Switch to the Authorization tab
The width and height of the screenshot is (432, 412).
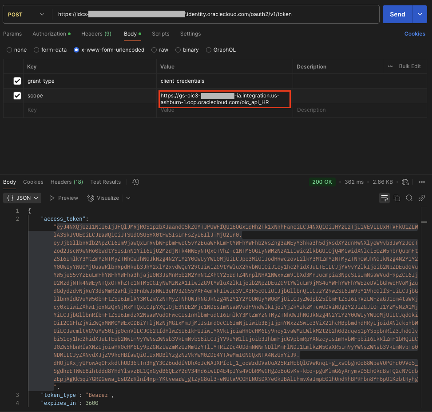click(49, 34)
